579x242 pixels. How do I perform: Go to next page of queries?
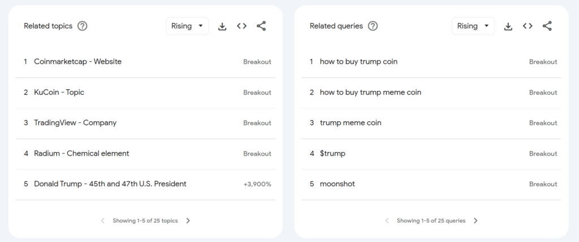tap(476, 221)
